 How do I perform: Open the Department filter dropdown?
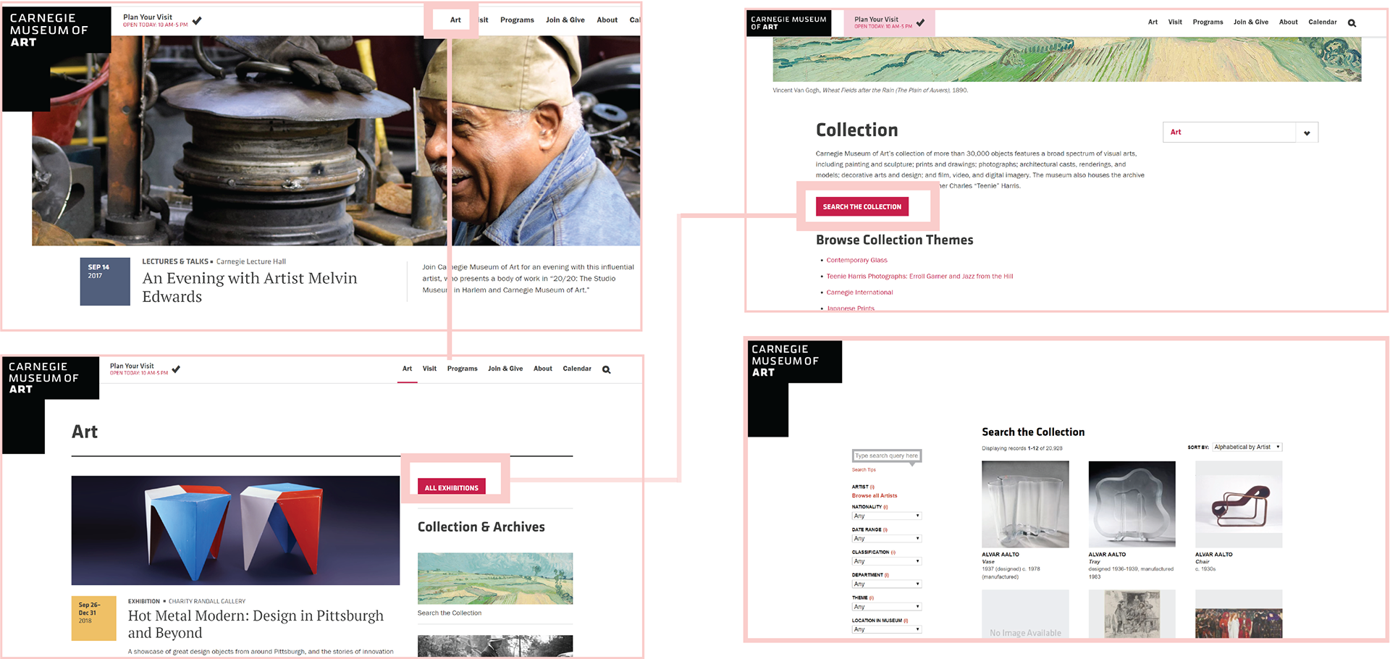click(x=886, y=584)
